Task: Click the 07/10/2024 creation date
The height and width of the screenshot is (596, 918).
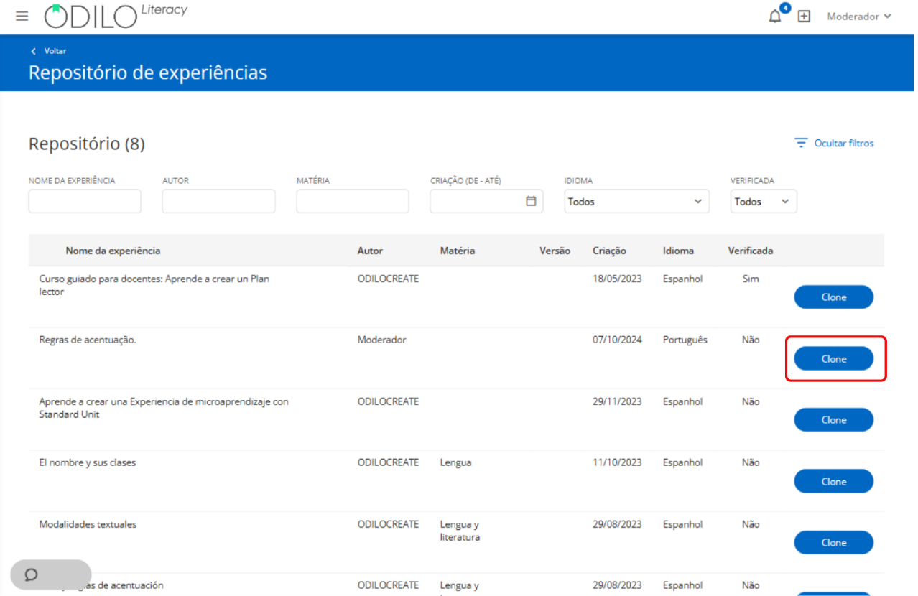Action: tap(617, 340)
